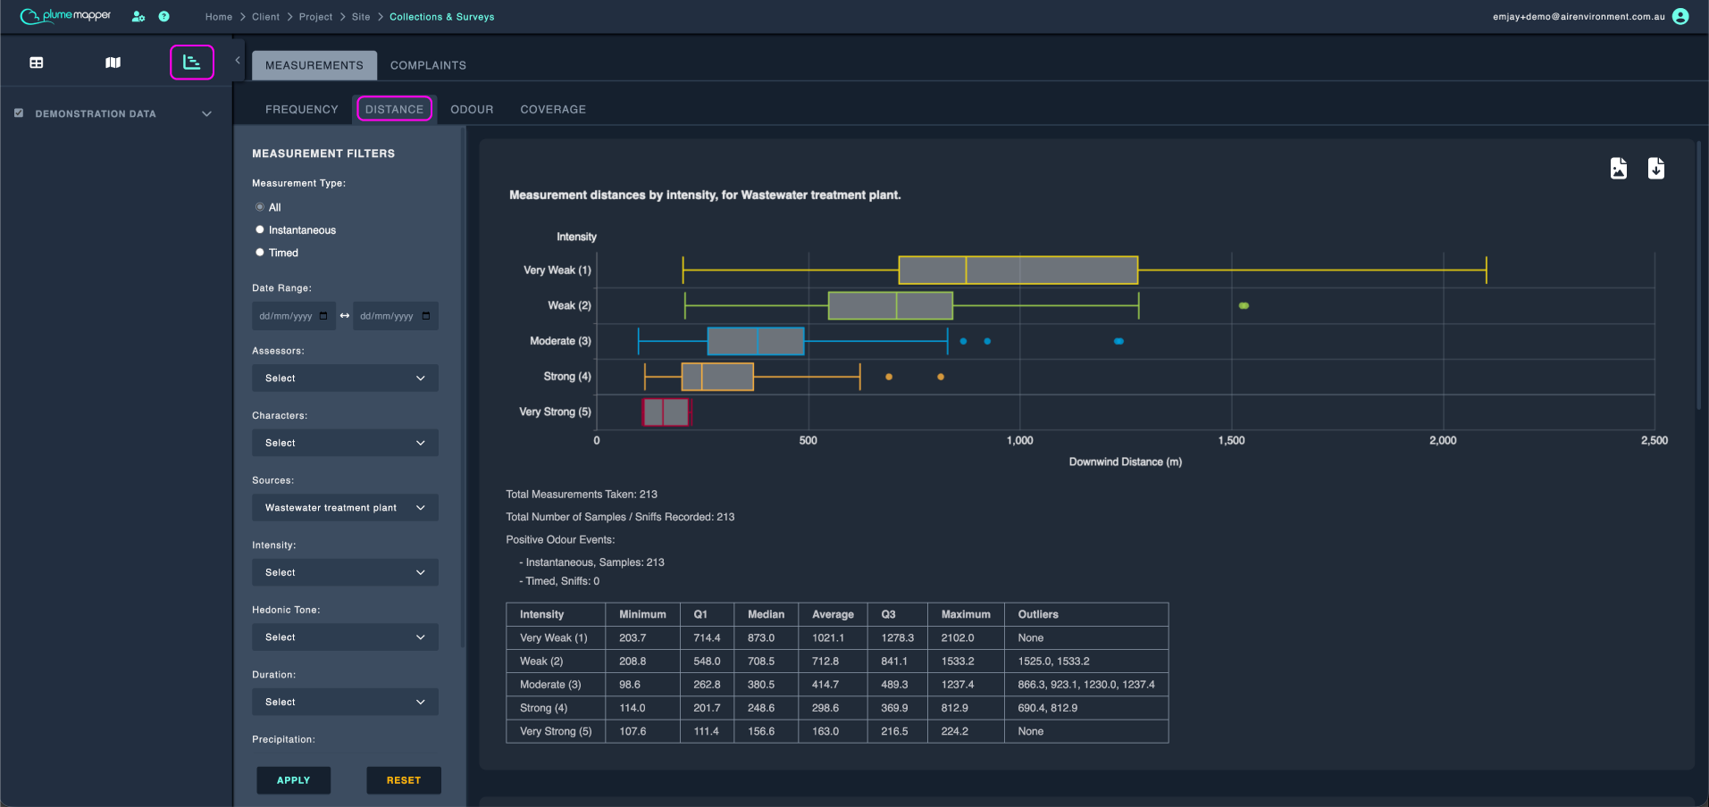Switch to the map view icon

click(x=113, y=62)
